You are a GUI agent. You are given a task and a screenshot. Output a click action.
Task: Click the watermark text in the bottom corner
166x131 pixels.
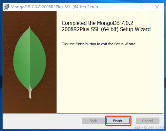(149, 128)
